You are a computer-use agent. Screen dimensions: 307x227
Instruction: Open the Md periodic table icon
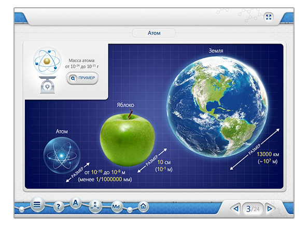pyautogui.click(x=116, y=206)
